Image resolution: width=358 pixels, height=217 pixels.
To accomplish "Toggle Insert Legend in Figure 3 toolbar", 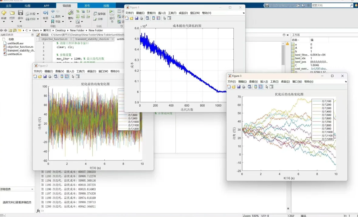I will [x=261, y=87].
